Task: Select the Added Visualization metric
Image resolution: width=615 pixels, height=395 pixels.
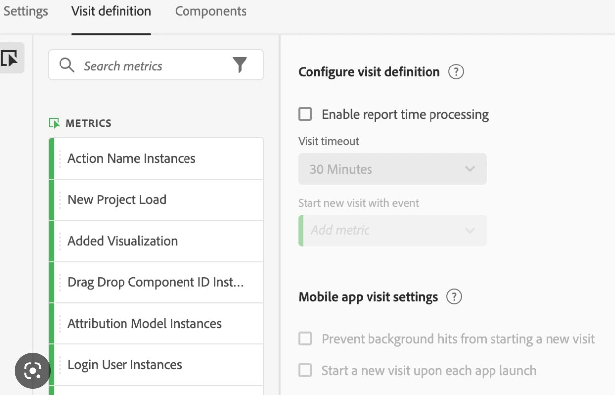Action: click(x=123, y=241)
